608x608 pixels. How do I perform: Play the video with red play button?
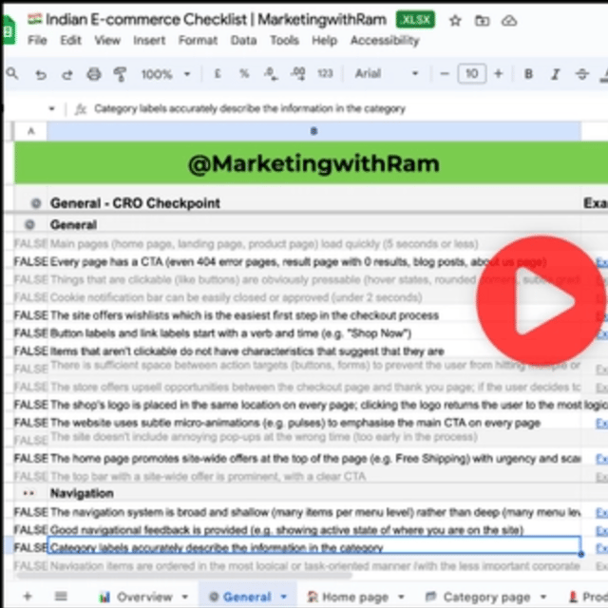click(x=541, y=300)
